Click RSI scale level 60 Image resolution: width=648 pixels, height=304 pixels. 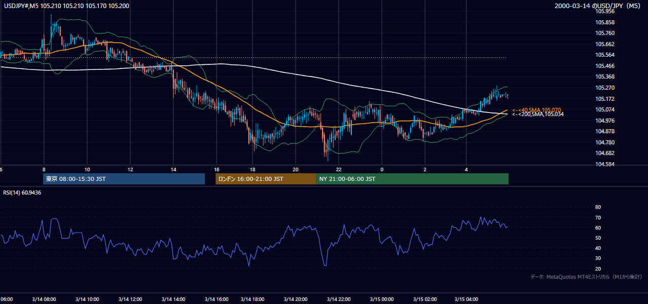pyautogui.click(x=598, y=227)
